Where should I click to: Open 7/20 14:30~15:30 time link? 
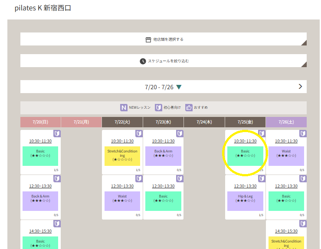click(40, 231)
